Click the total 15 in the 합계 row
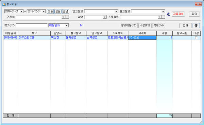This screenshot has width=204, height=125. (165, 116)
